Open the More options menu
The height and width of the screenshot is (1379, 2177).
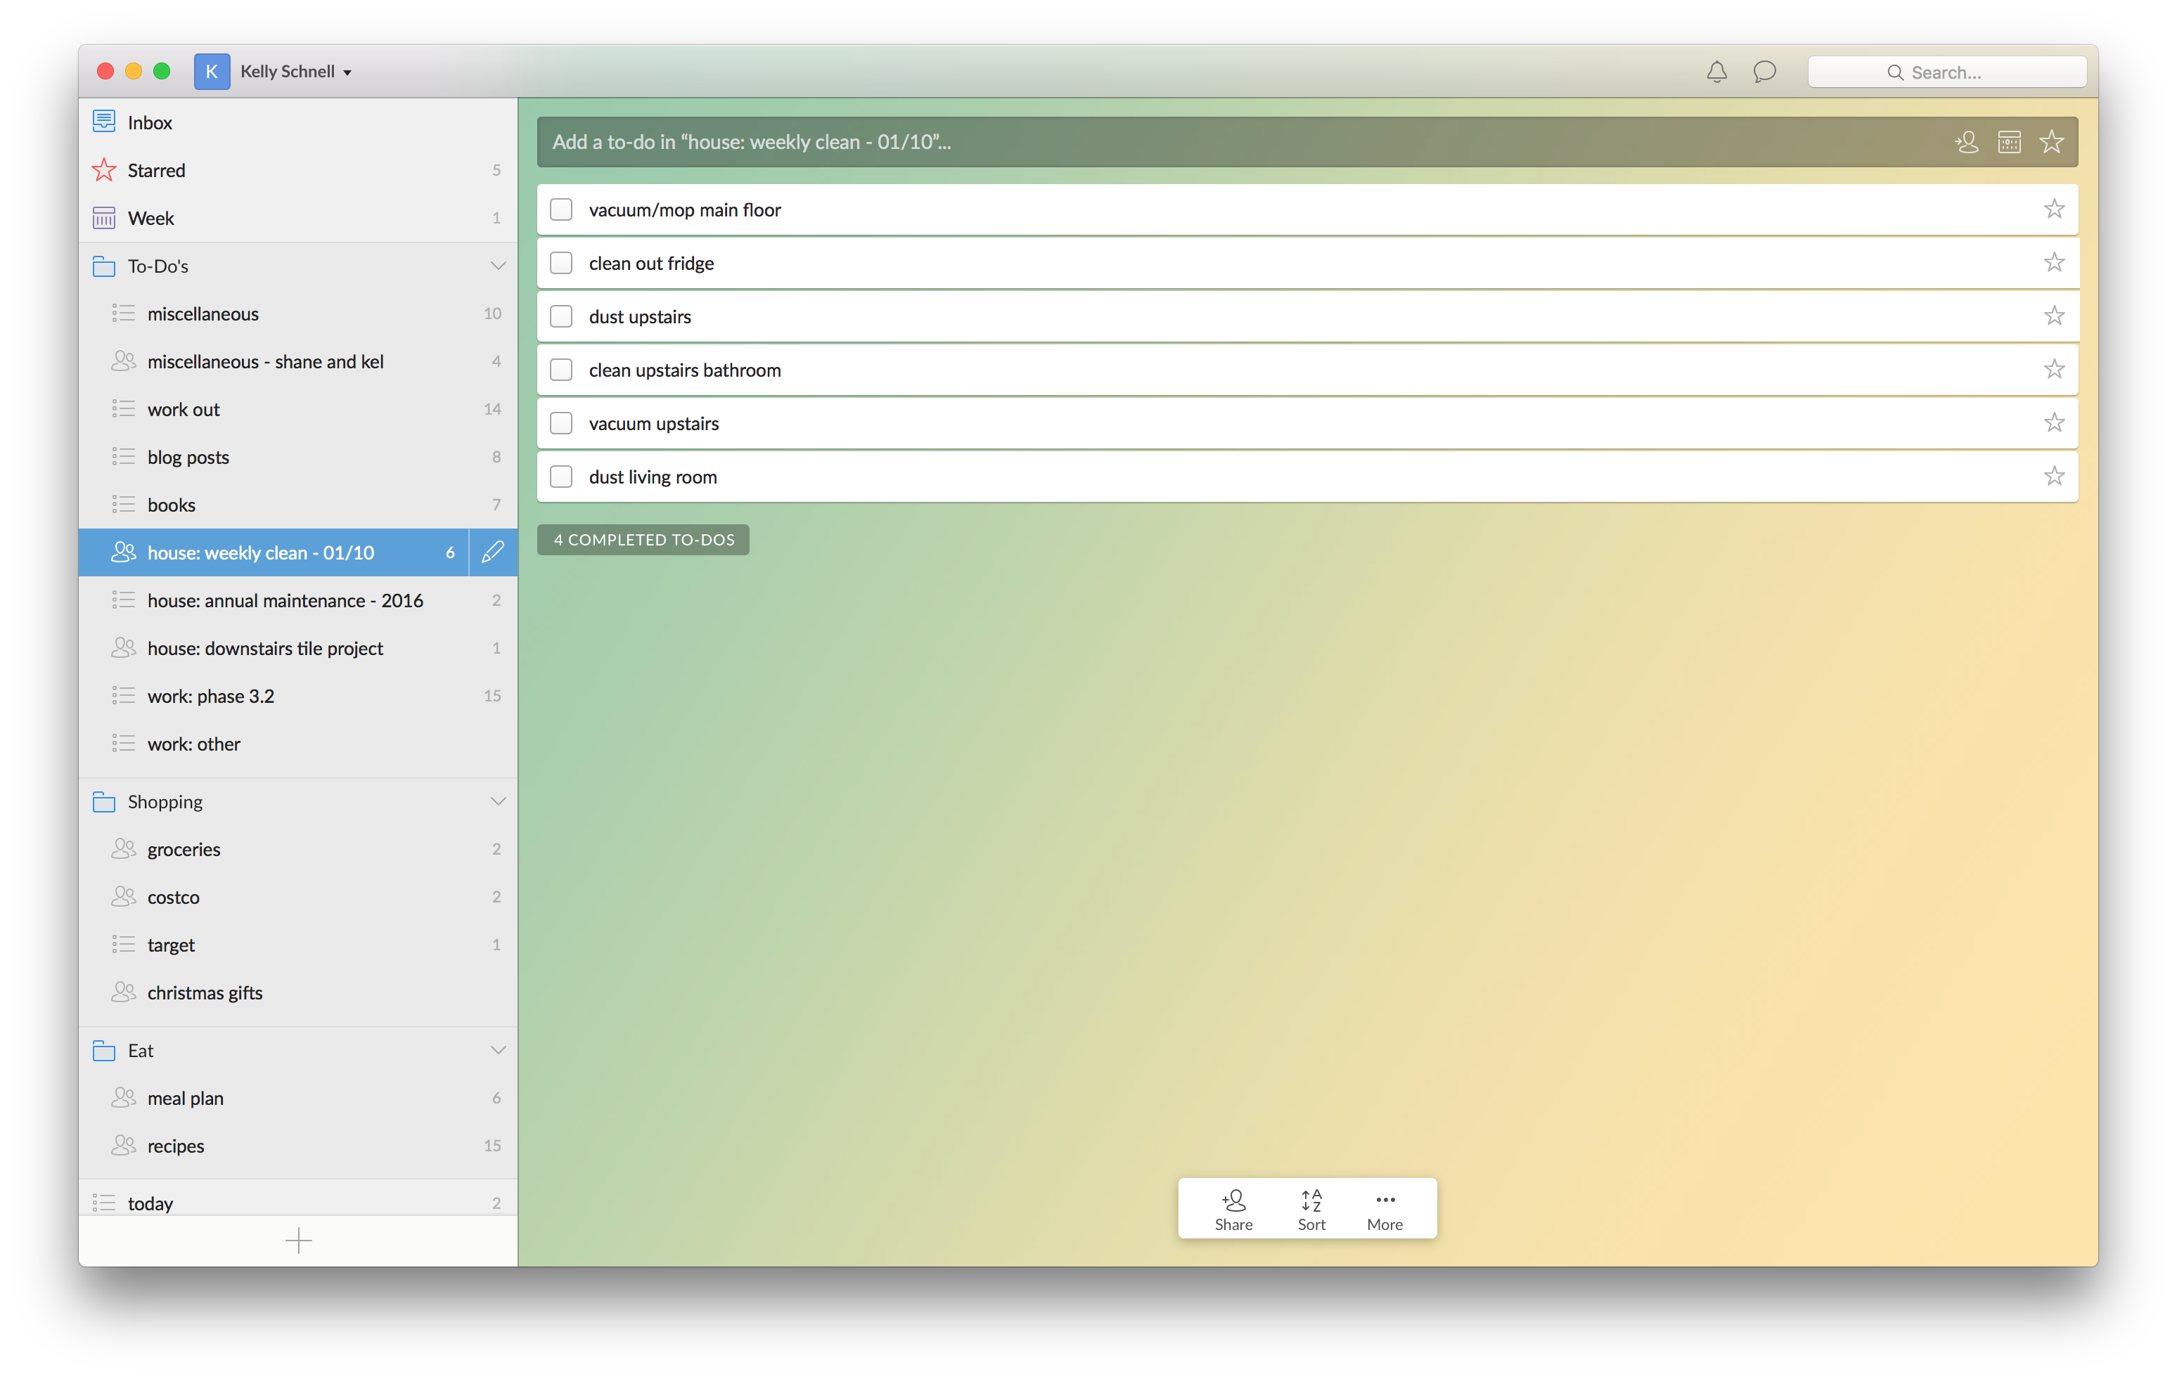click(x=1384, y=1208)
